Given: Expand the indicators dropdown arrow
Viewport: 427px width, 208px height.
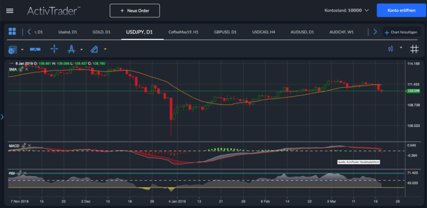Looking at the screenshot, I should [105, 49].
